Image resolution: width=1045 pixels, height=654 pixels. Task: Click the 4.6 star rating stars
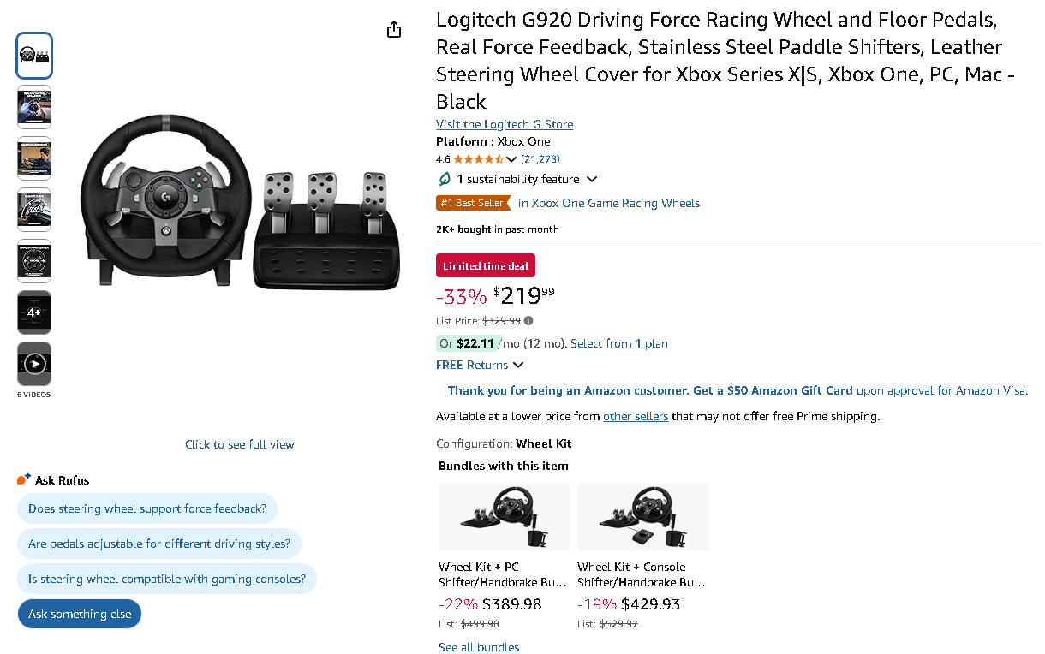point(476,158)
